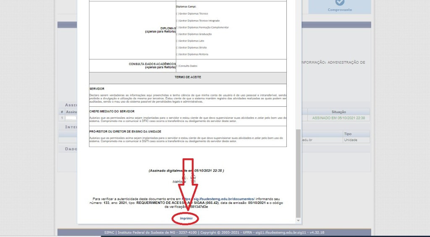Click the DIPLOMAS row label
The image size is (430, 237).
(x=159, y=30)
